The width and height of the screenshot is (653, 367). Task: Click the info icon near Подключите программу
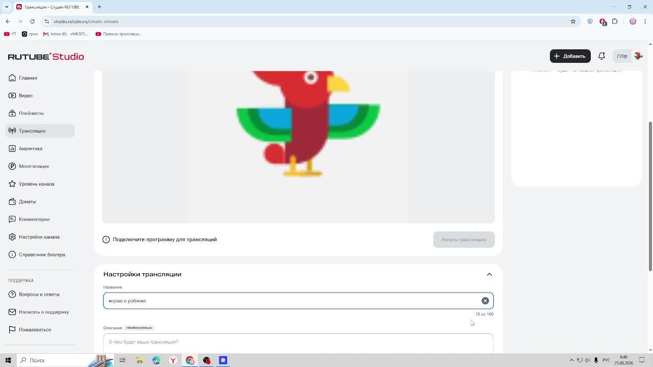106,240
